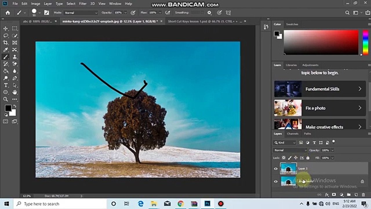The width and height of the screenshot is (371, 209).
Task: Select the Ellipse shape tool
Action: [x=6, y=92]
